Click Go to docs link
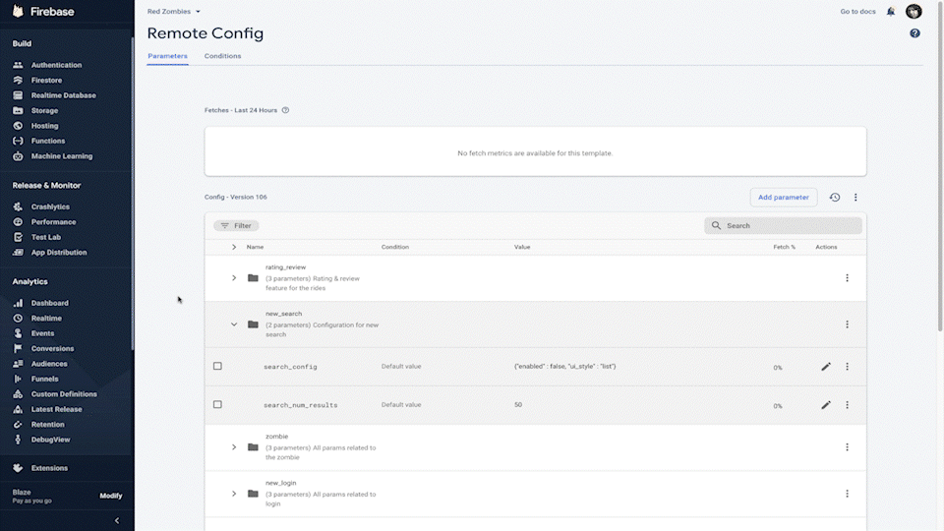 857,12
